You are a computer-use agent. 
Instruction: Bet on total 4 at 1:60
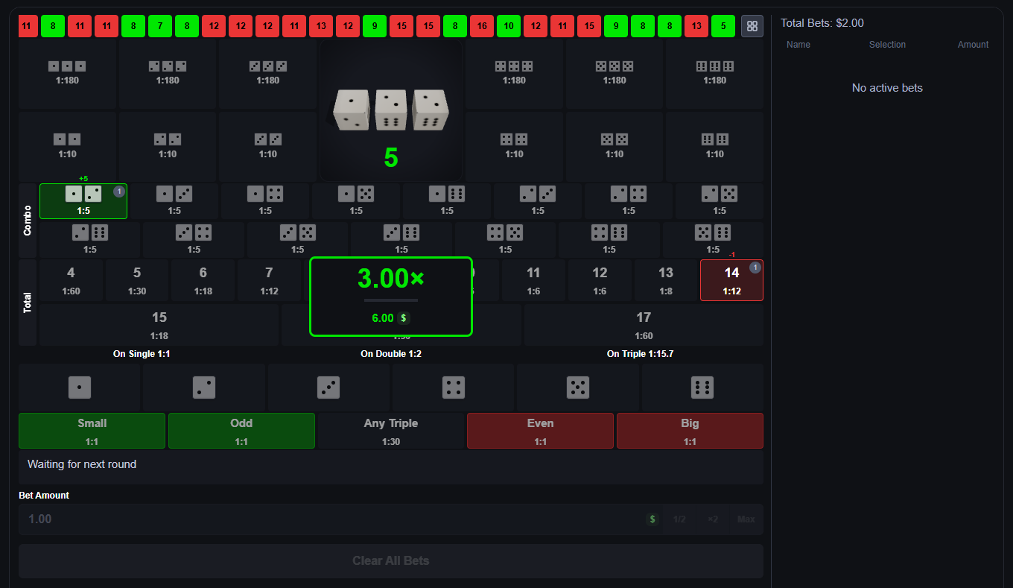(72, 280)
